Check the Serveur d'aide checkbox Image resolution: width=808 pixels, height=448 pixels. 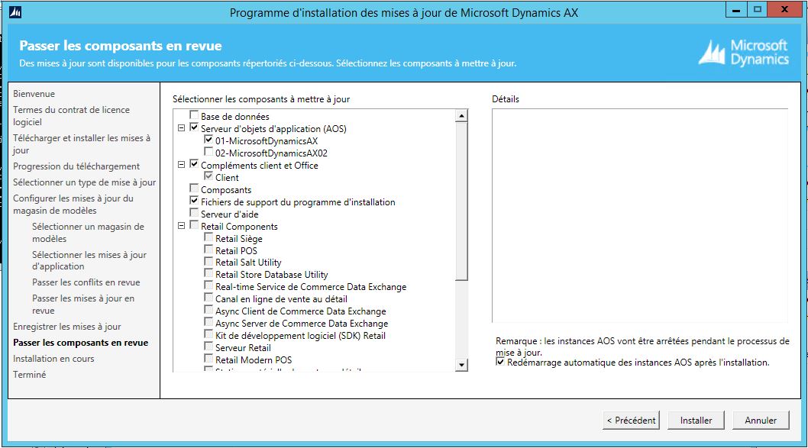tap(194, 213)
